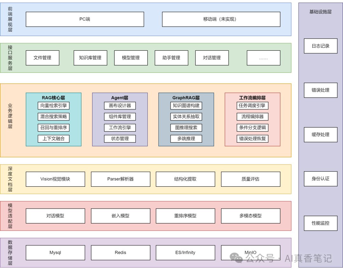
Task: Click the 模型管理 box
Action: (x=131, y=58)
